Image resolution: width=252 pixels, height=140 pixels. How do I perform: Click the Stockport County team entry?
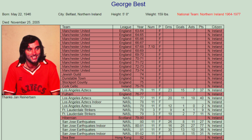[74, 82]
